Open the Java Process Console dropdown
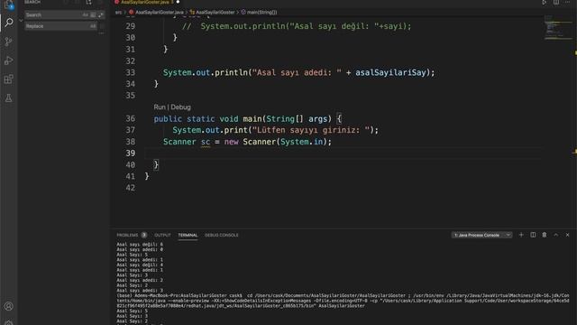 coord(481,235)
